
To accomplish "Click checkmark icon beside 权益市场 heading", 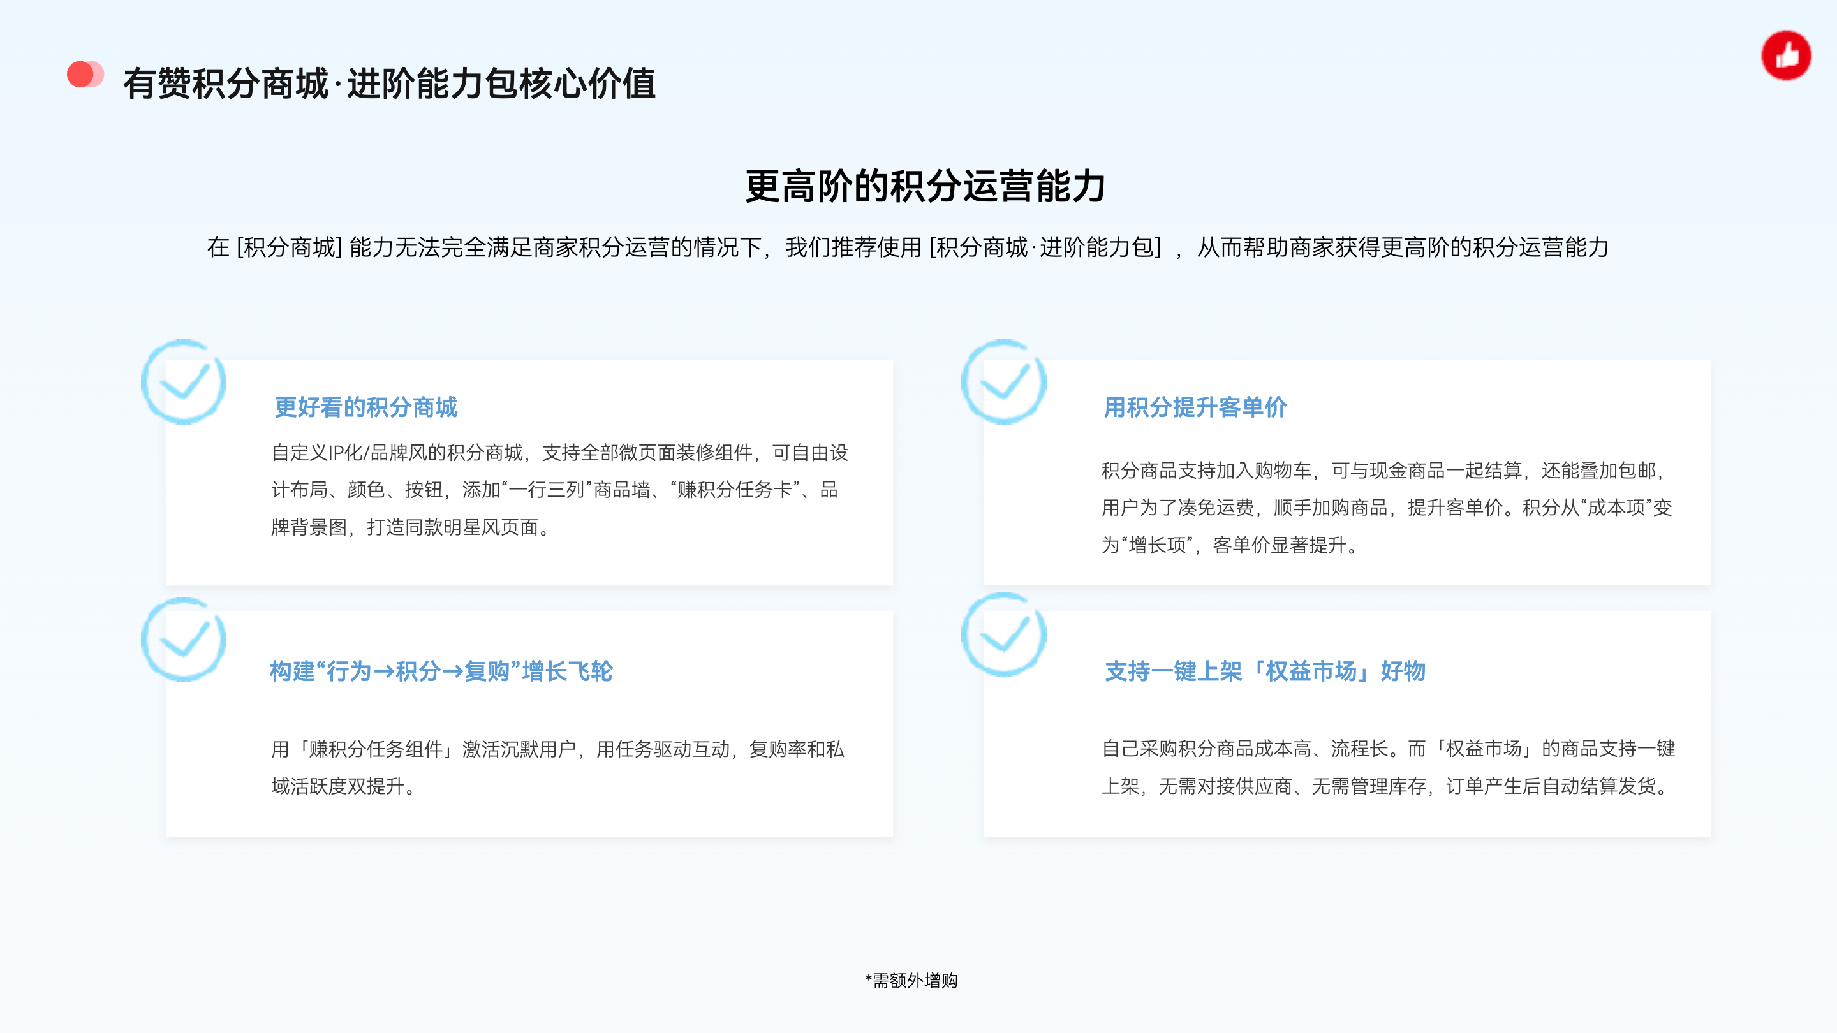I will pos(1003,634).
